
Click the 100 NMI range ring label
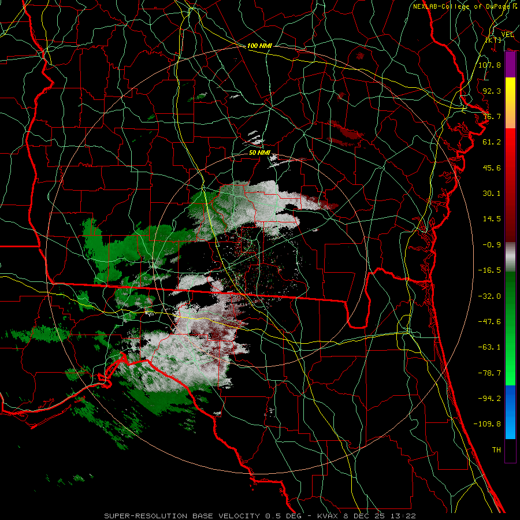coord(259,46)
